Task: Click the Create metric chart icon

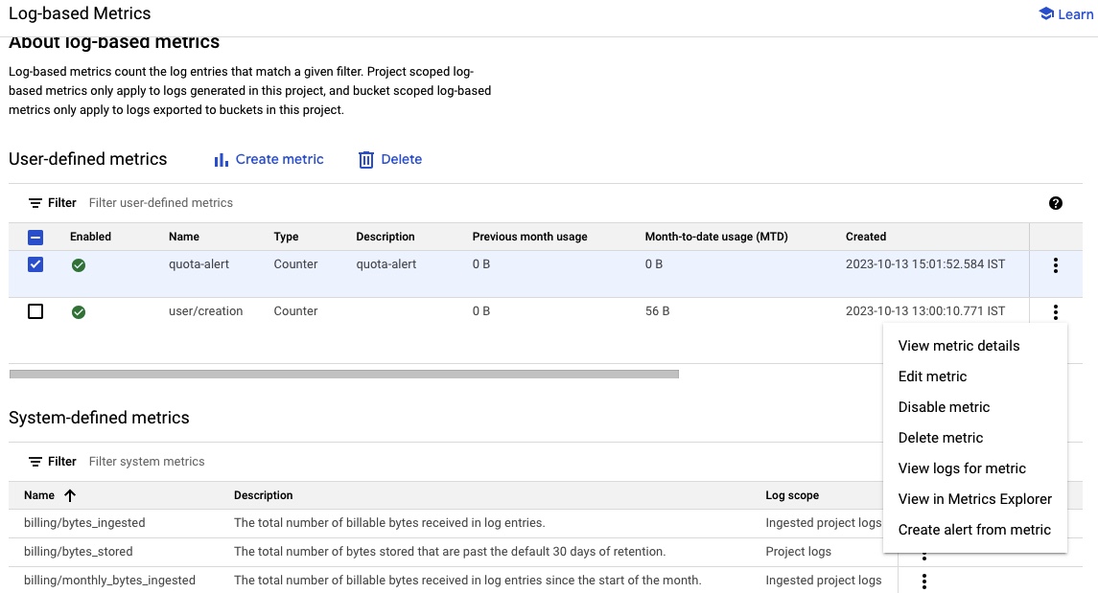Action: 222,159
